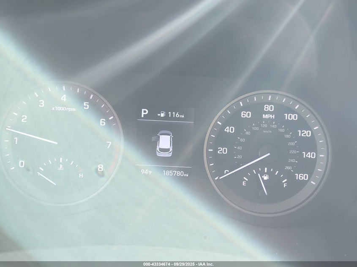Click the 94°F outside temperature reading

146,173
